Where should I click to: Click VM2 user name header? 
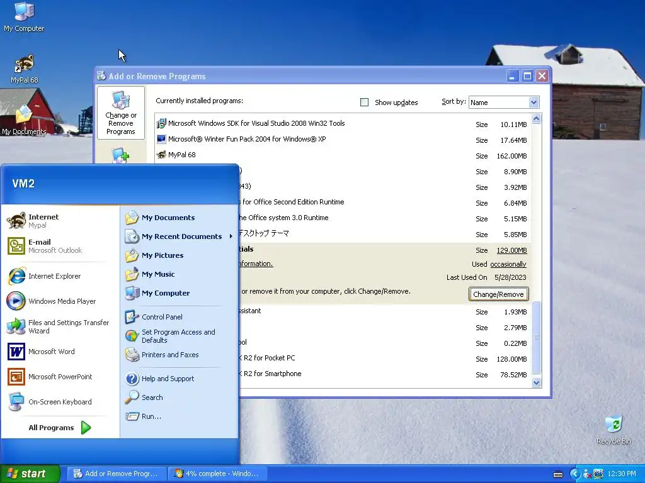pyautogui.click(x=23, y=184)
